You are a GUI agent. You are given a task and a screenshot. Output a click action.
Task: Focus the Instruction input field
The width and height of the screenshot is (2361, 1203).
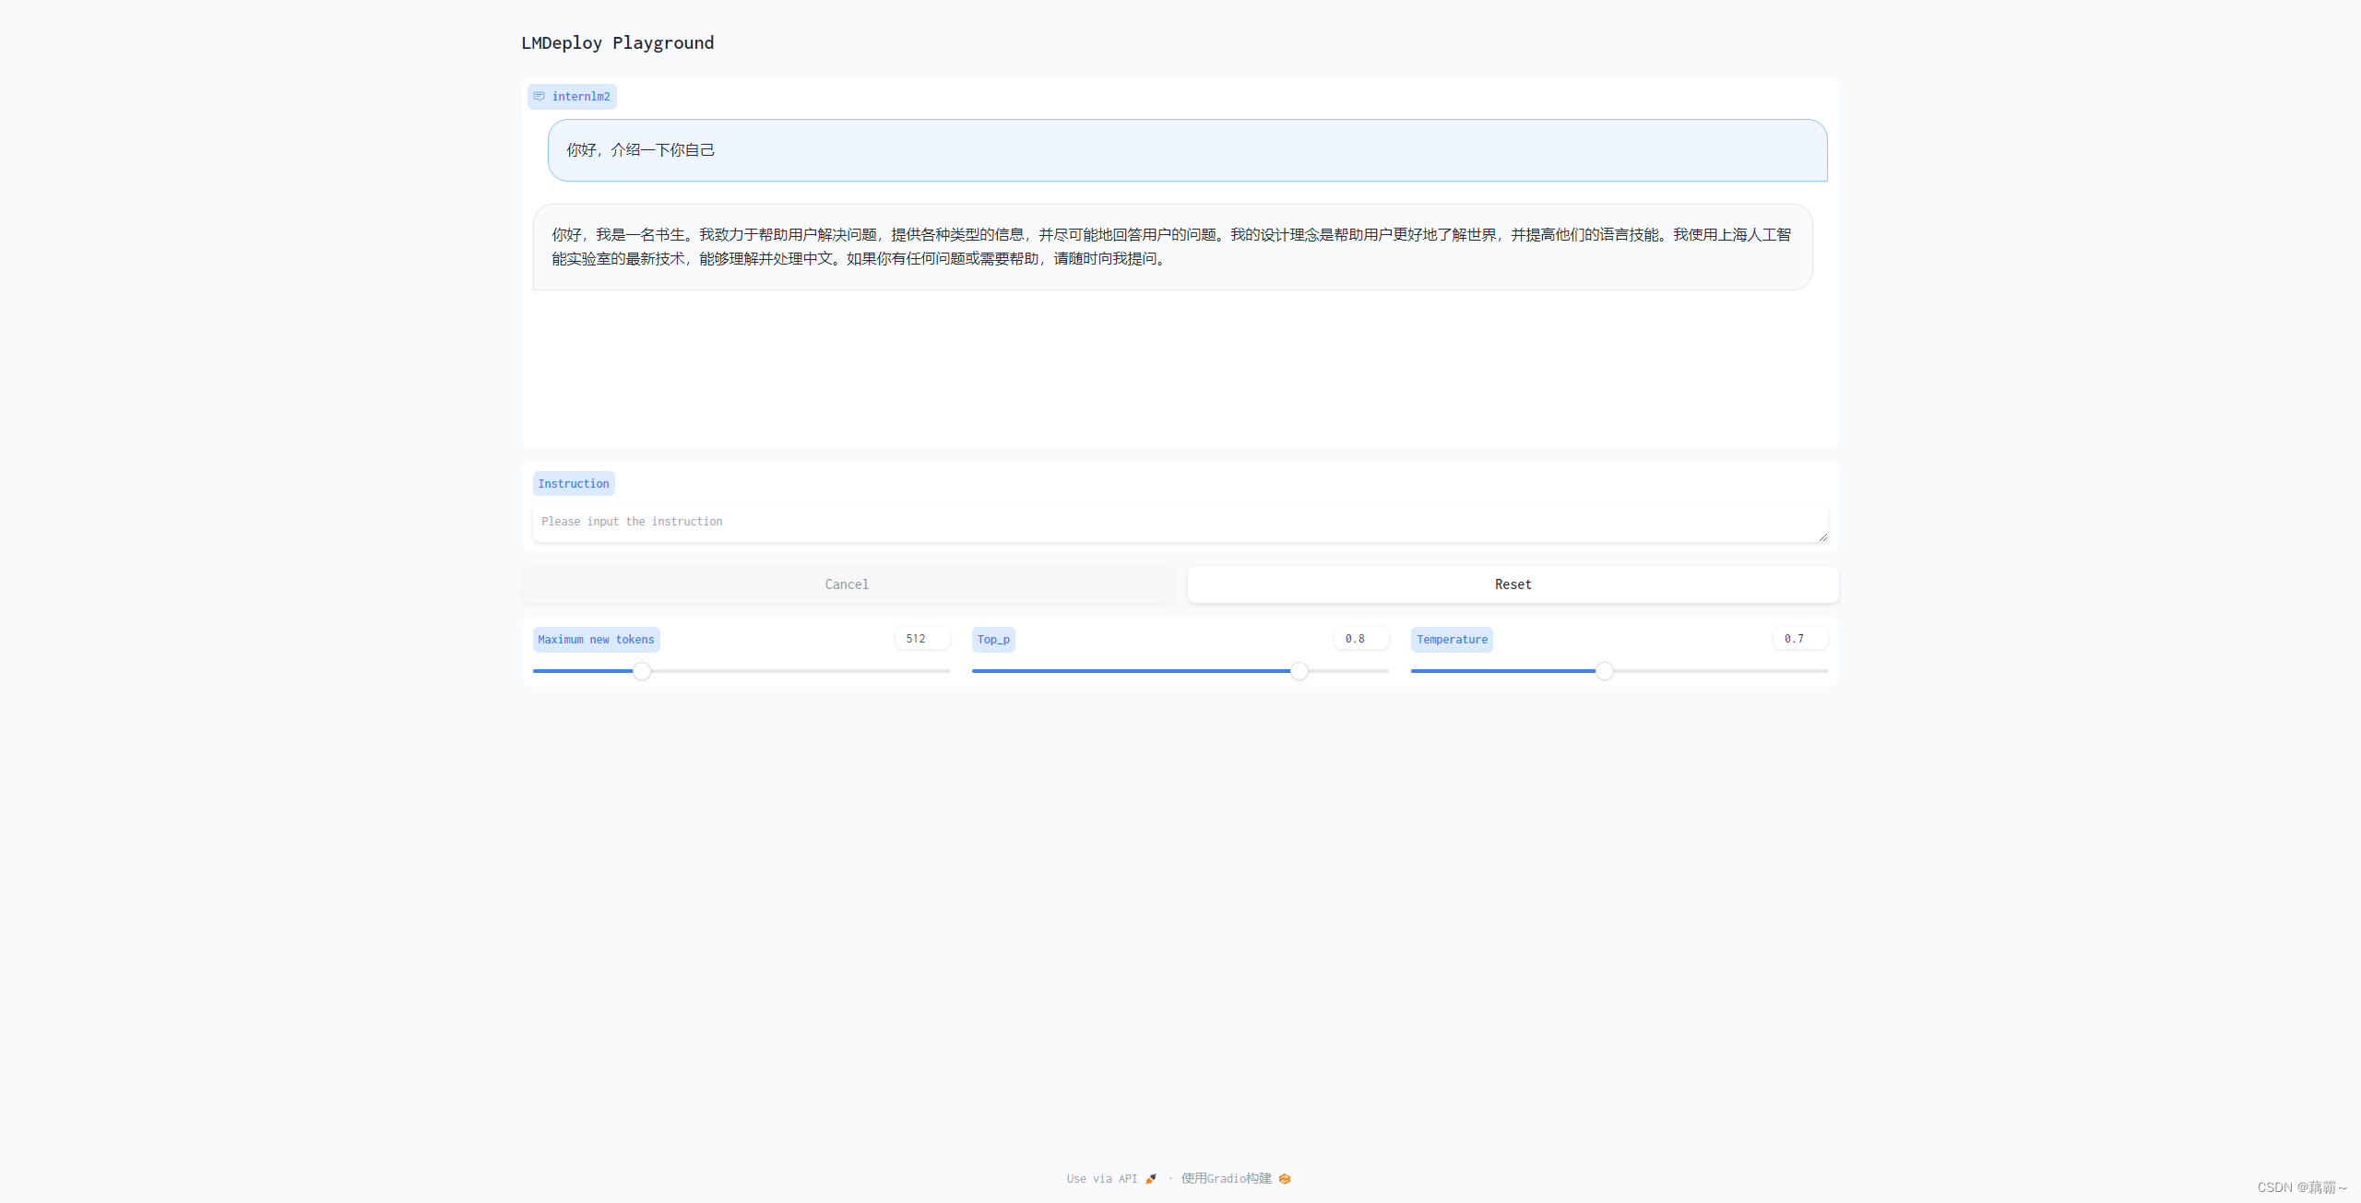click(1180, 523)
